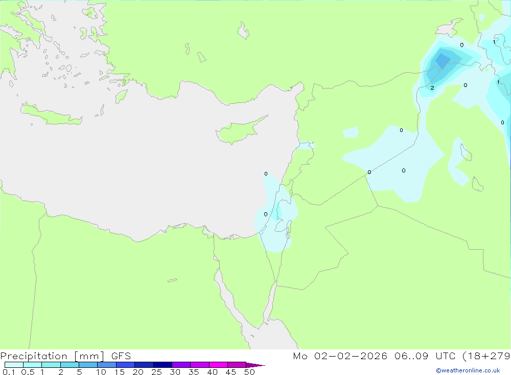This screenshot has width=511, height=375.
Task: Click the 30–35 mm purple legend swatch
Action: 181,365
